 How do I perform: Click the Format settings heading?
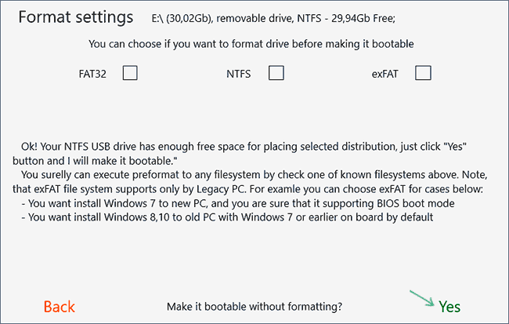point(76,17)
